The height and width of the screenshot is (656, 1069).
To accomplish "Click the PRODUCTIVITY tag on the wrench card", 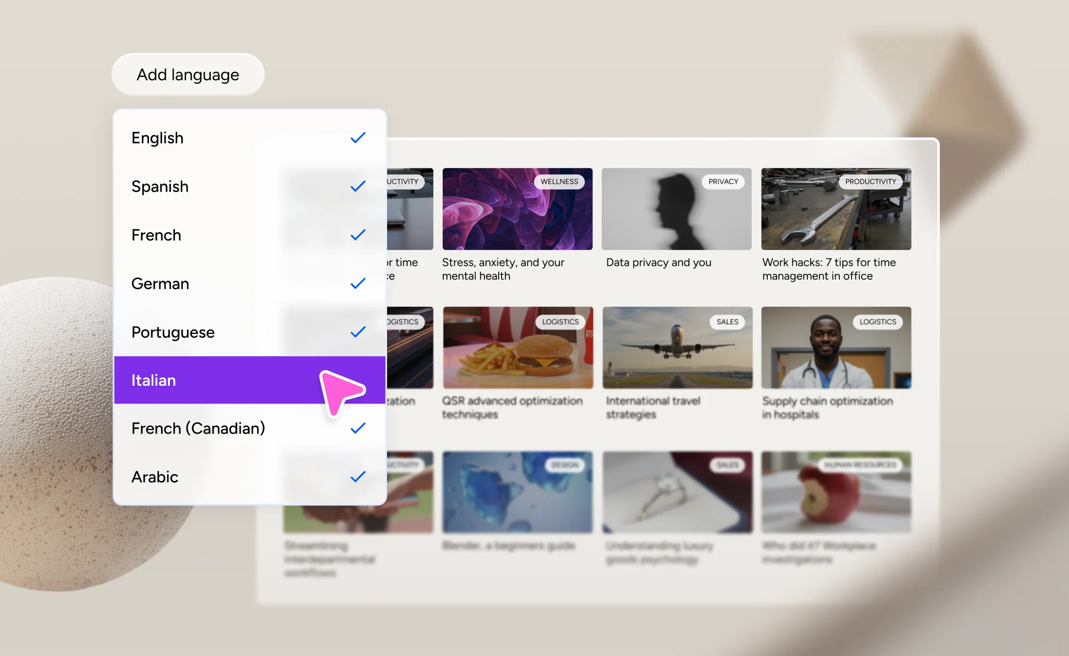I will (x=871, y=182).
